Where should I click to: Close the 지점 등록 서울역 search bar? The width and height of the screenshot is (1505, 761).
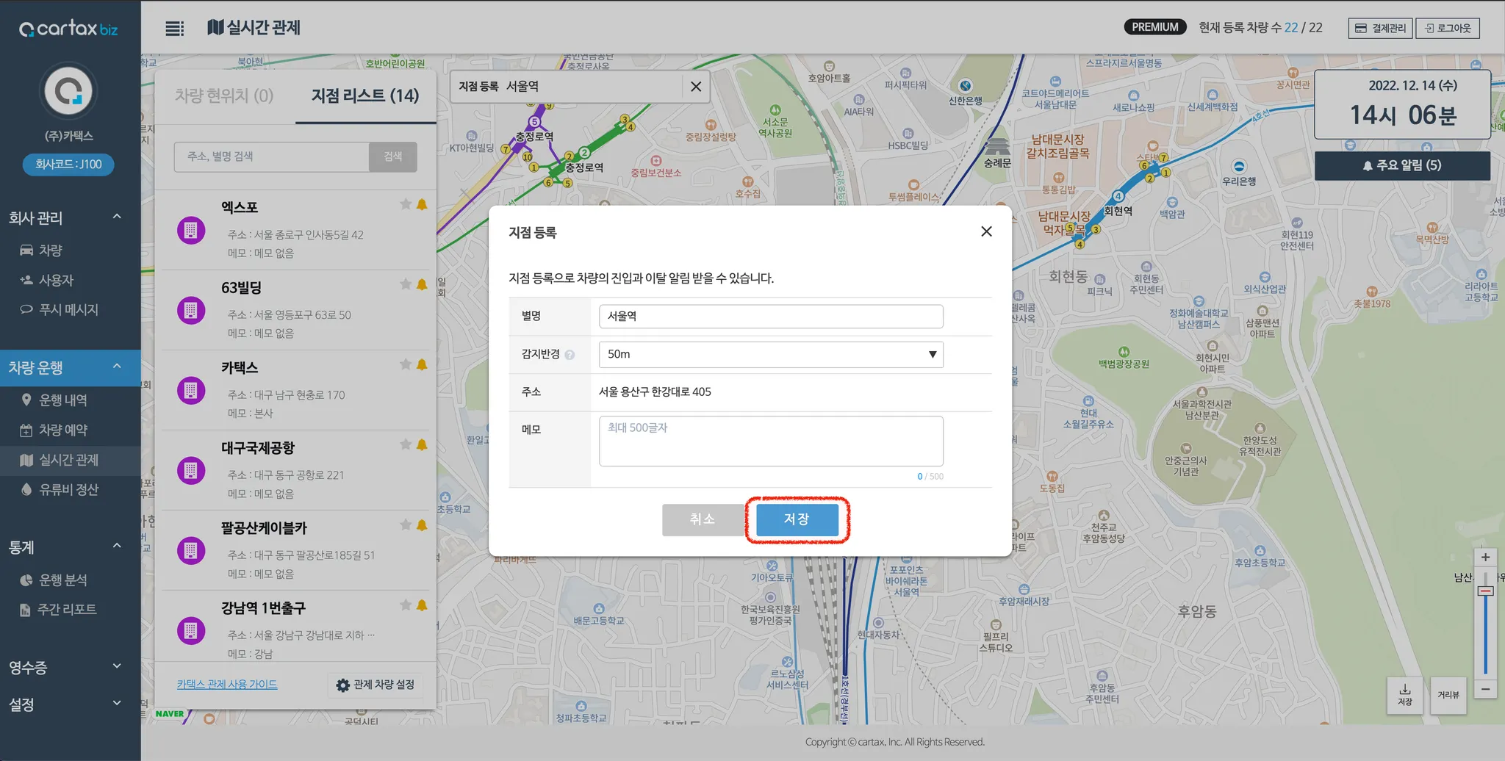coord(696,87)
